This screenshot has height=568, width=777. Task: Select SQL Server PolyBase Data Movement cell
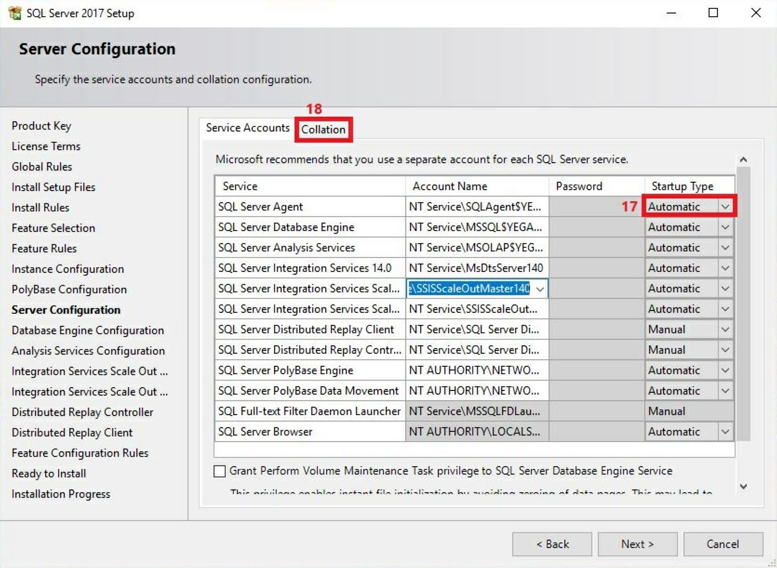(310, 391)
